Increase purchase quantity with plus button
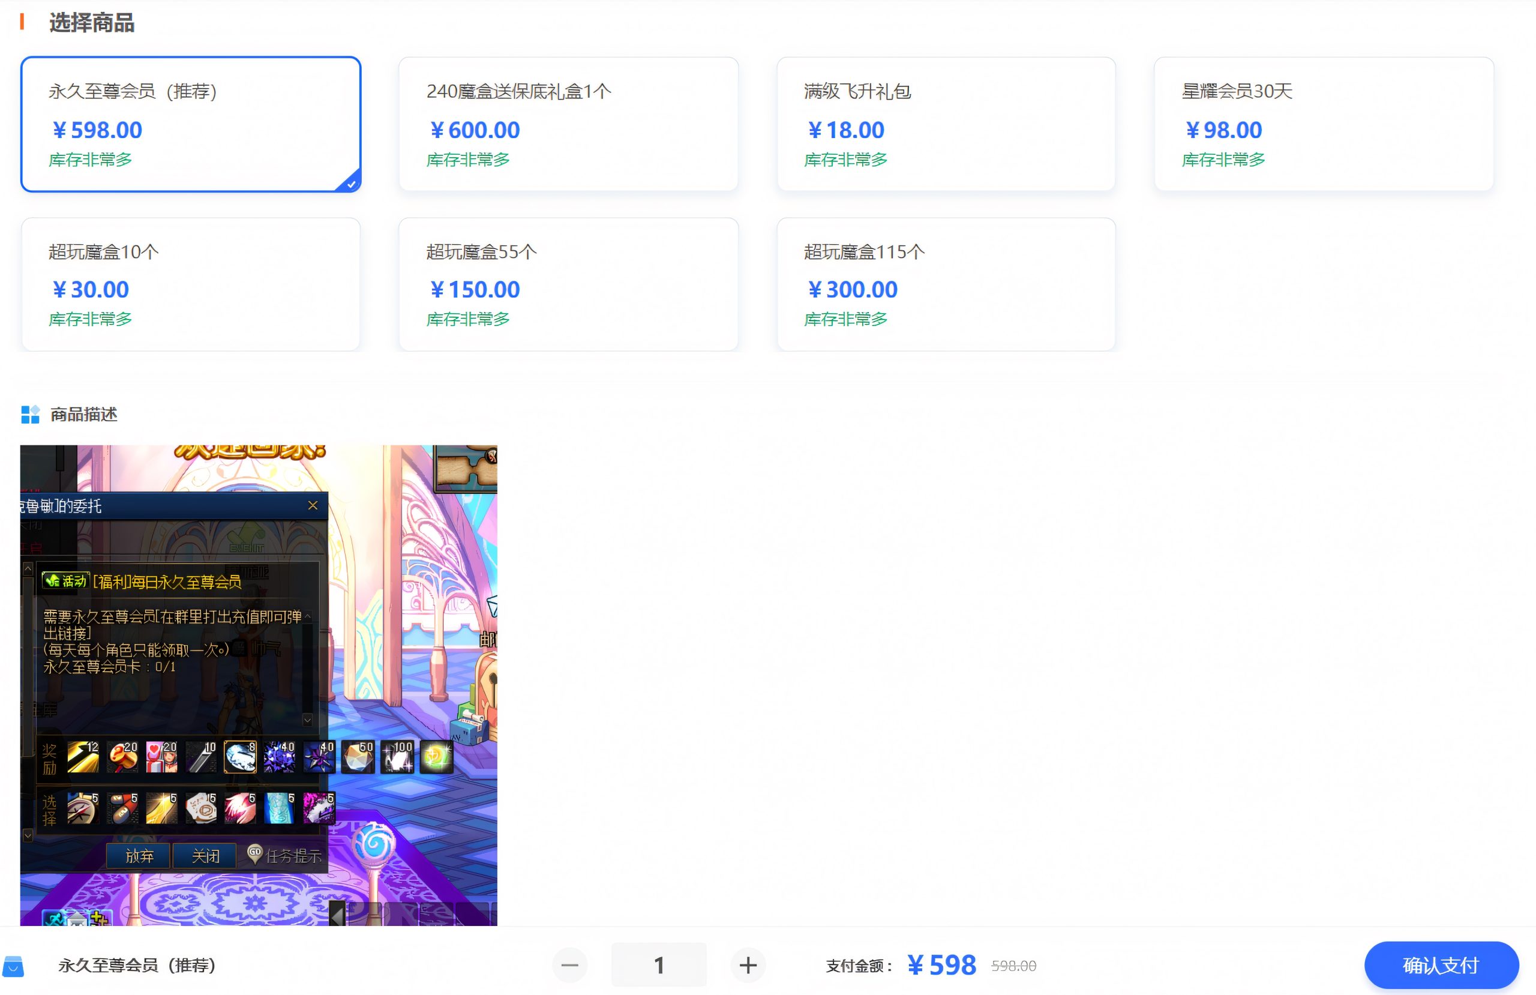Viewport: 1536px width, 995px height. (748, 964)
